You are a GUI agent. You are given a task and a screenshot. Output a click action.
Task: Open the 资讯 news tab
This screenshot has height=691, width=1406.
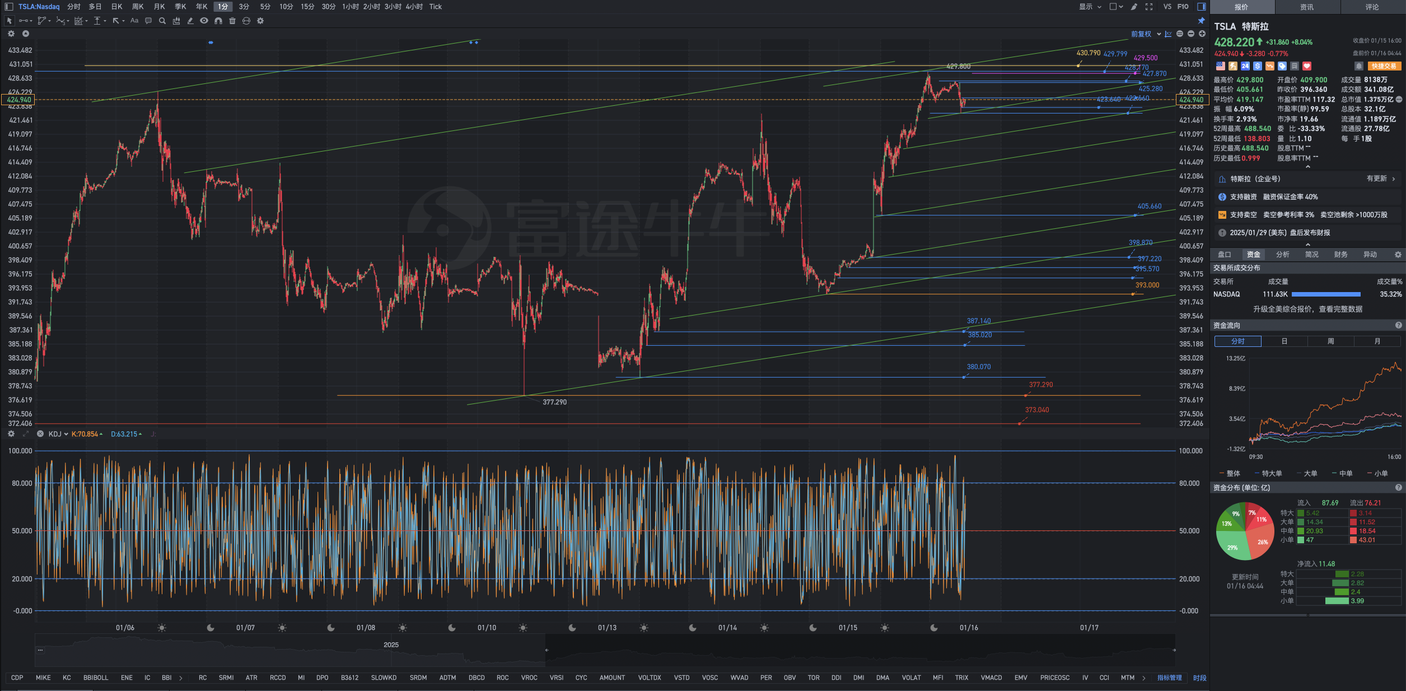(x=1307, y=7)
